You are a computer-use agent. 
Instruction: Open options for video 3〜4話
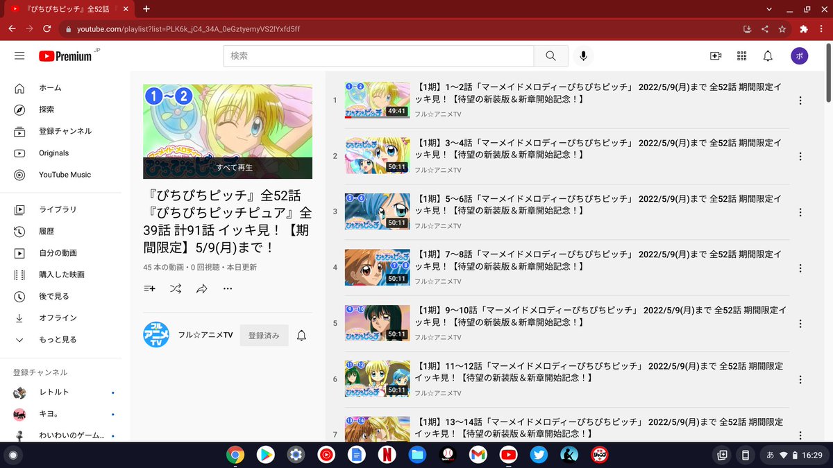tap(800, 156)
